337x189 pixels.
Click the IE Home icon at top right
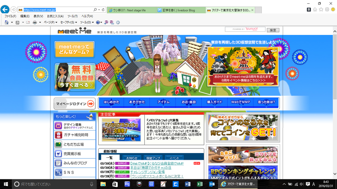pyautogui.click(x=315, y=9)
